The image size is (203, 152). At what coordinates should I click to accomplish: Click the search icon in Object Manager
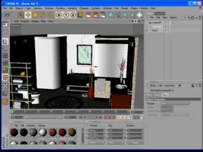point(189,18)
